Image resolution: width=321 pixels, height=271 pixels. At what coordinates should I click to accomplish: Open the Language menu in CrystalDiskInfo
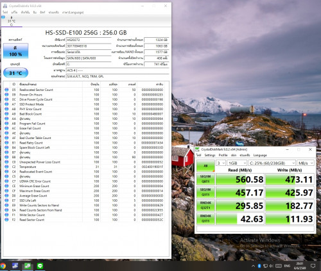[x=73, y=12]
